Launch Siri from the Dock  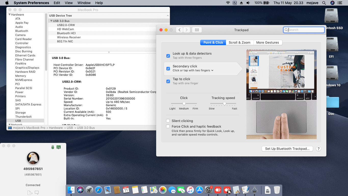(x=80, y=190)
